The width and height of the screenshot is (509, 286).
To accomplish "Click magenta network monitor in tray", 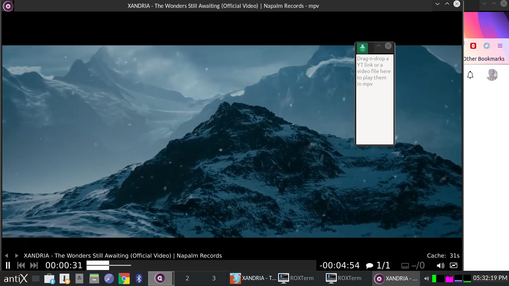I will [x=449, y=278].
